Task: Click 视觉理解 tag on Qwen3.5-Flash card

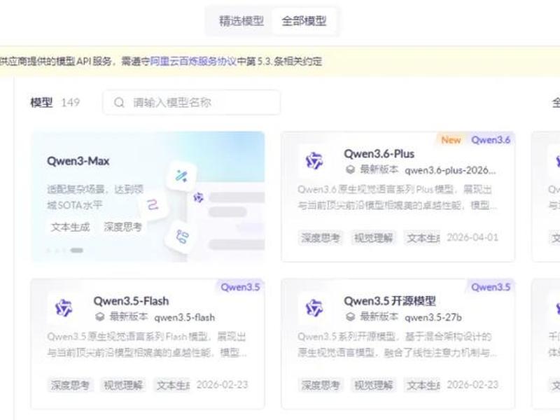Action: tap(123, 385)
